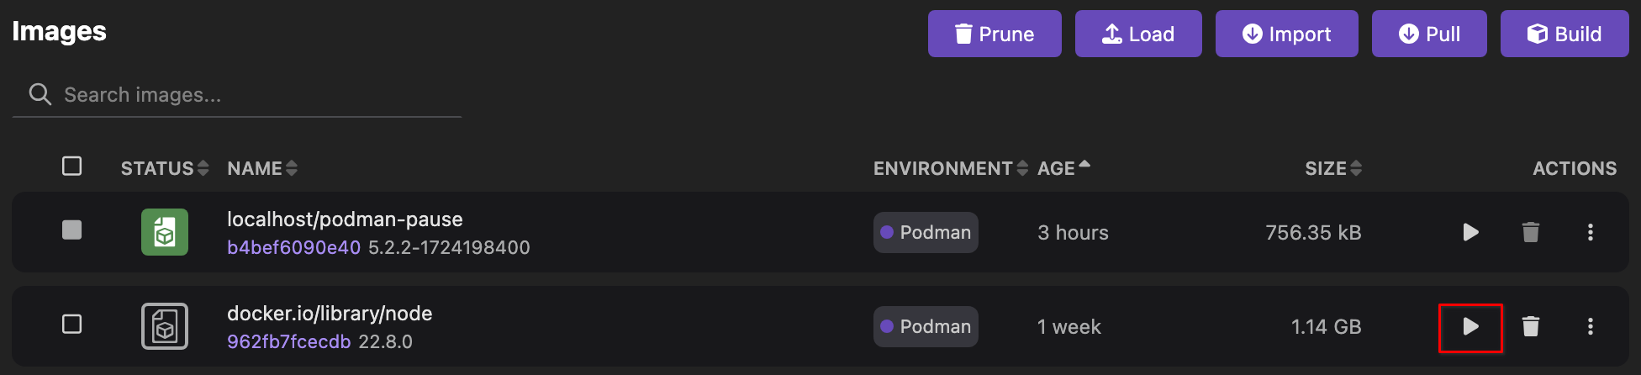Open kebab menu for node image
This screenshot has height=375, width=1641.
[x=1590, y=326]
